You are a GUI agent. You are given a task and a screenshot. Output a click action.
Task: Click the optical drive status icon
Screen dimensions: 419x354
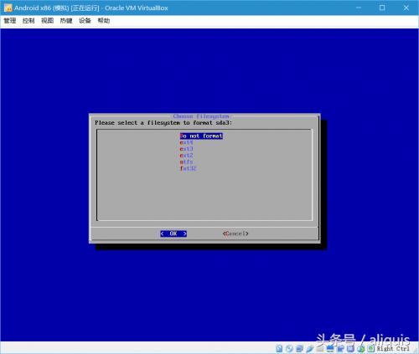click(289, 348)
